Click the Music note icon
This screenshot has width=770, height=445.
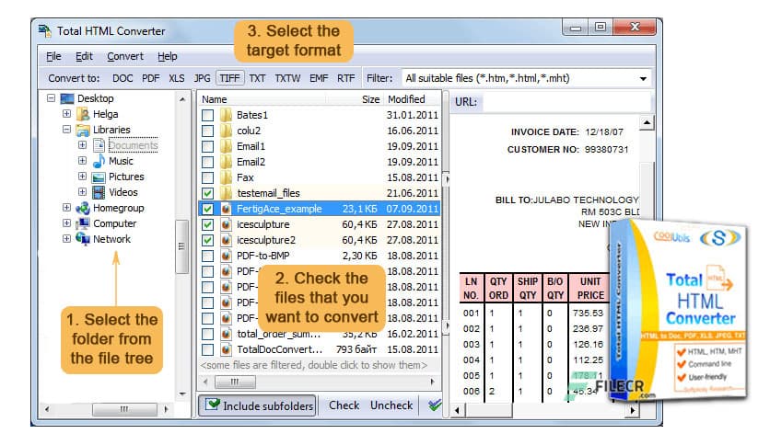pos(99,161)
